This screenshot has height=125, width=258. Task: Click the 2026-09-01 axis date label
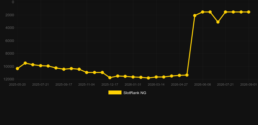[249, 85]
